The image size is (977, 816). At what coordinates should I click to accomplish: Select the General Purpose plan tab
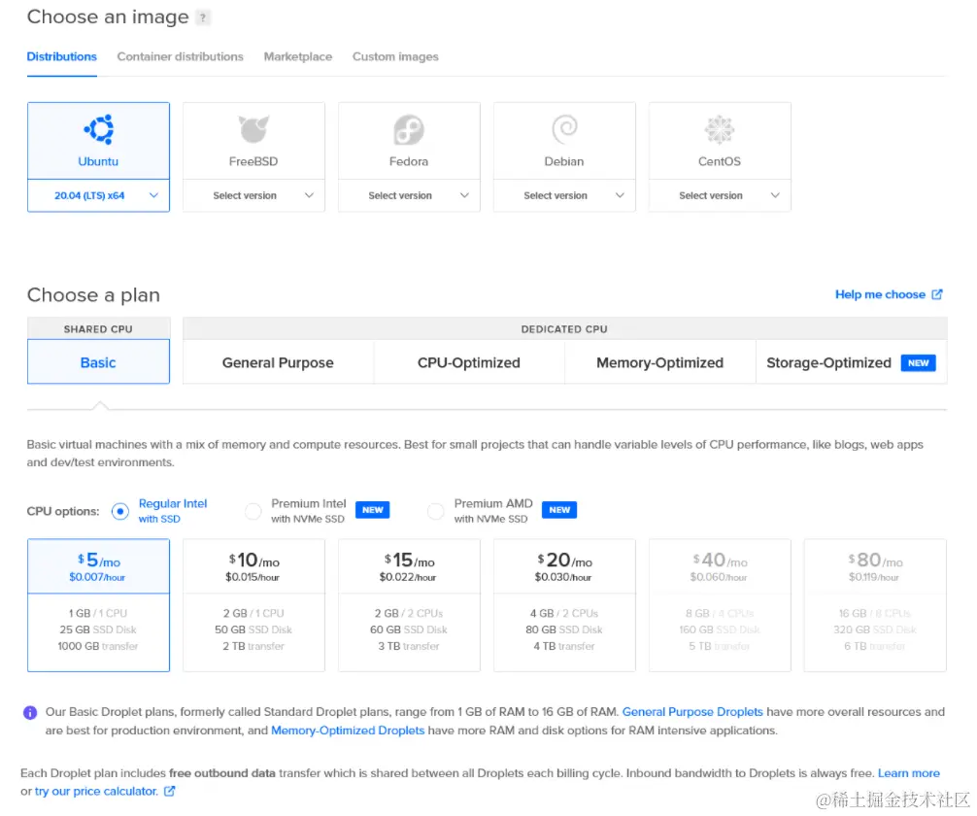[x=278, y=362]
